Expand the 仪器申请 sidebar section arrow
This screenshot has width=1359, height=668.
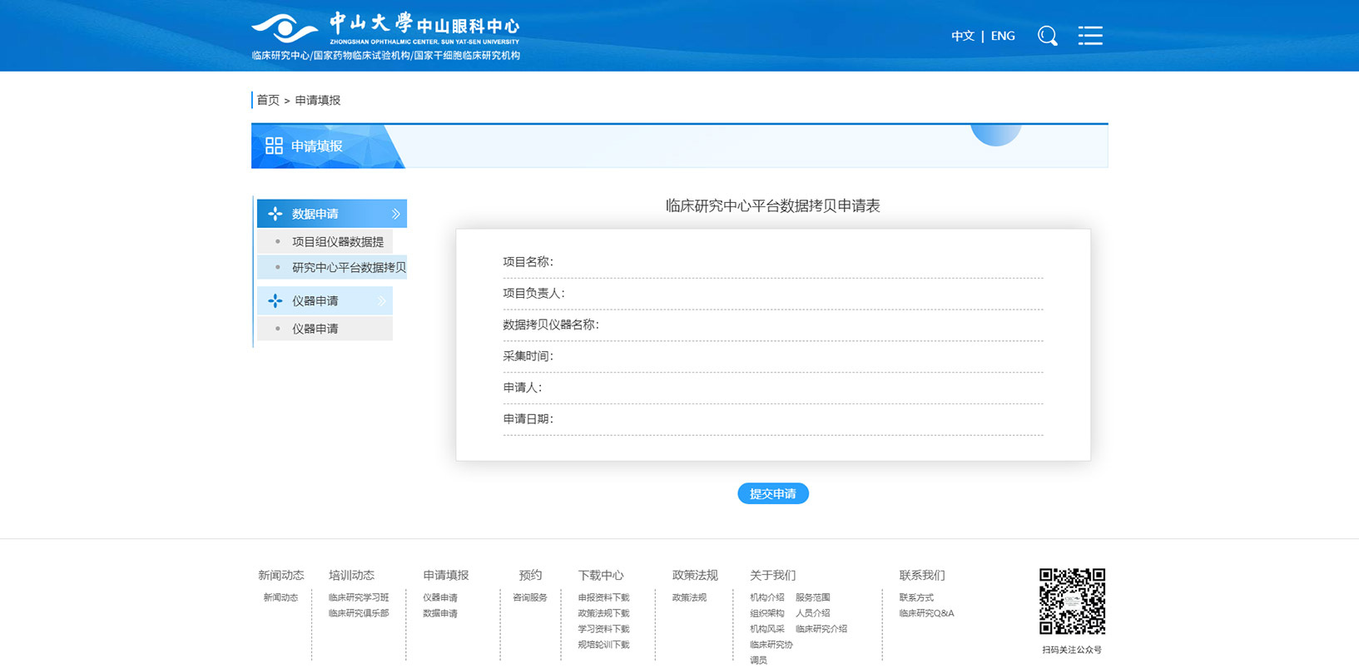point(382,301)
